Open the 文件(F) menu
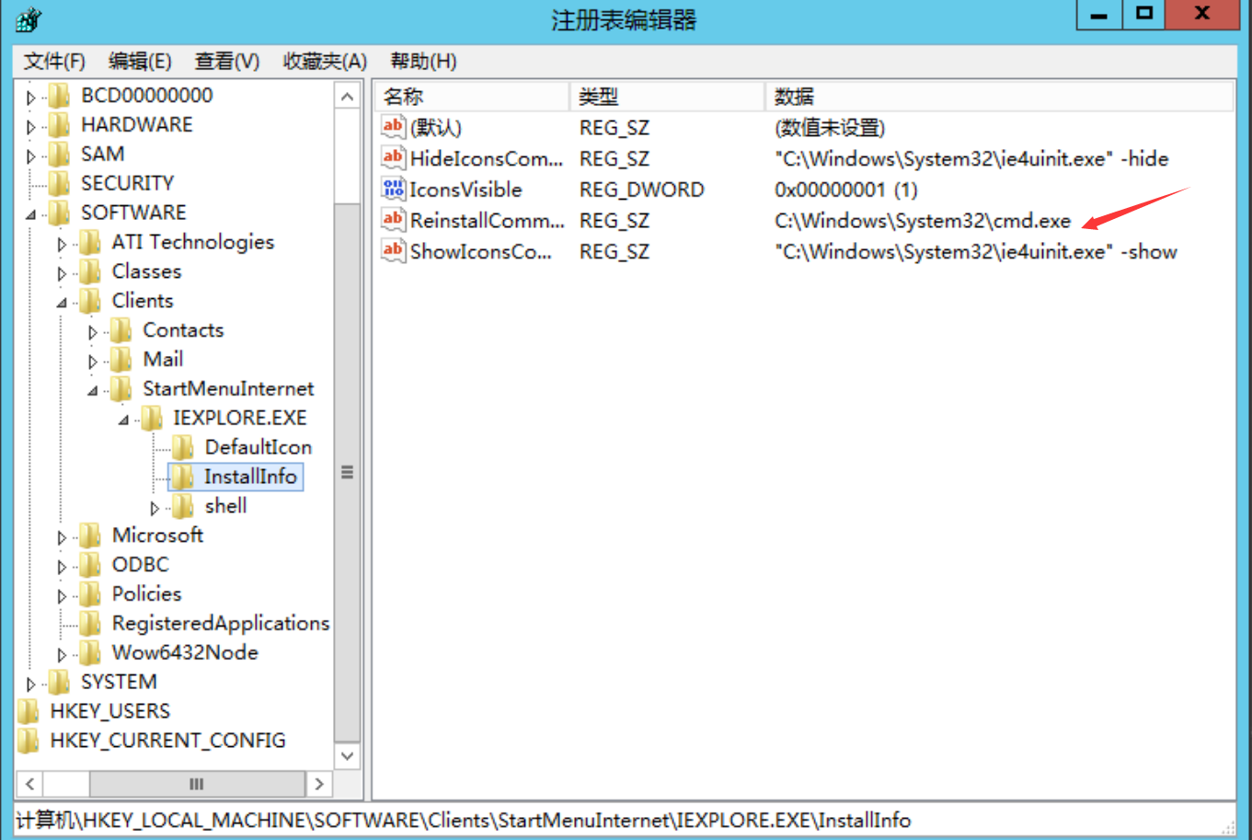 54,62
